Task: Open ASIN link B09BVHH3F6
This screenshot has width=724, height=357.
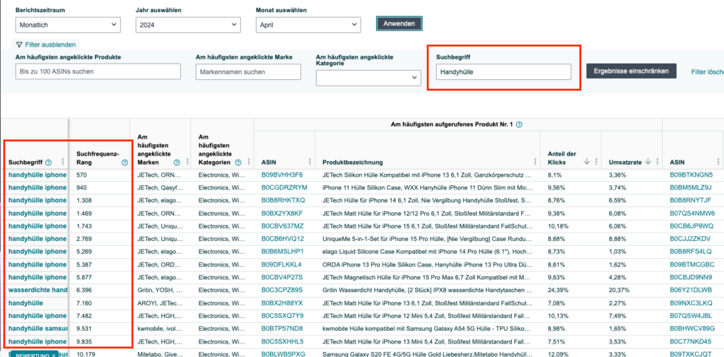Action: [282, 175]
